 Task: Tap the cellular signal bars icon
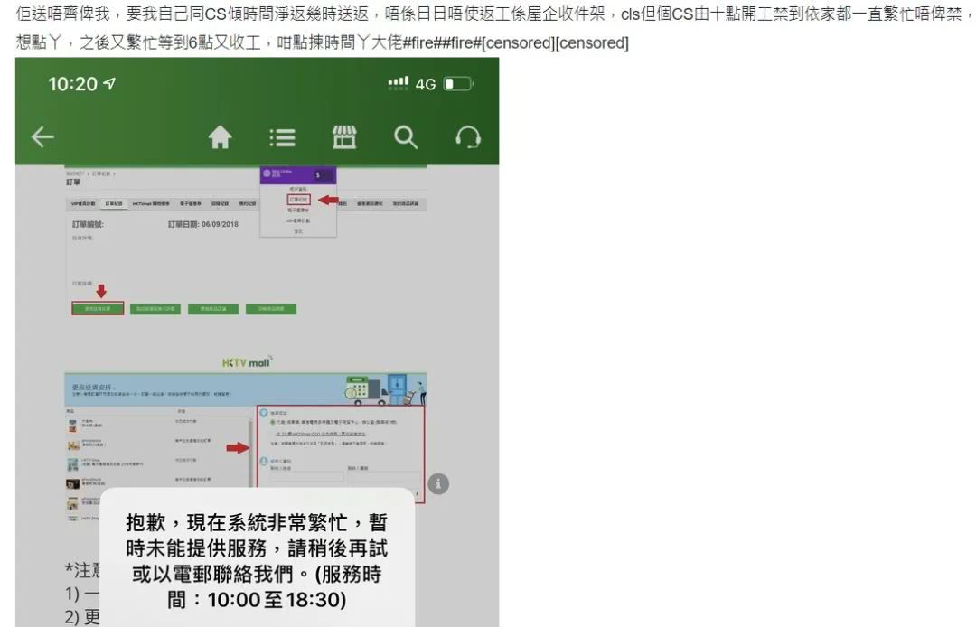399,83
